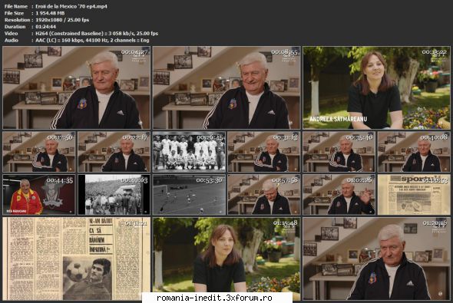Viewport: 453px width, 303px height.
Task: Select the thumbnail timestamped 00:31:13
Action: 264,152
